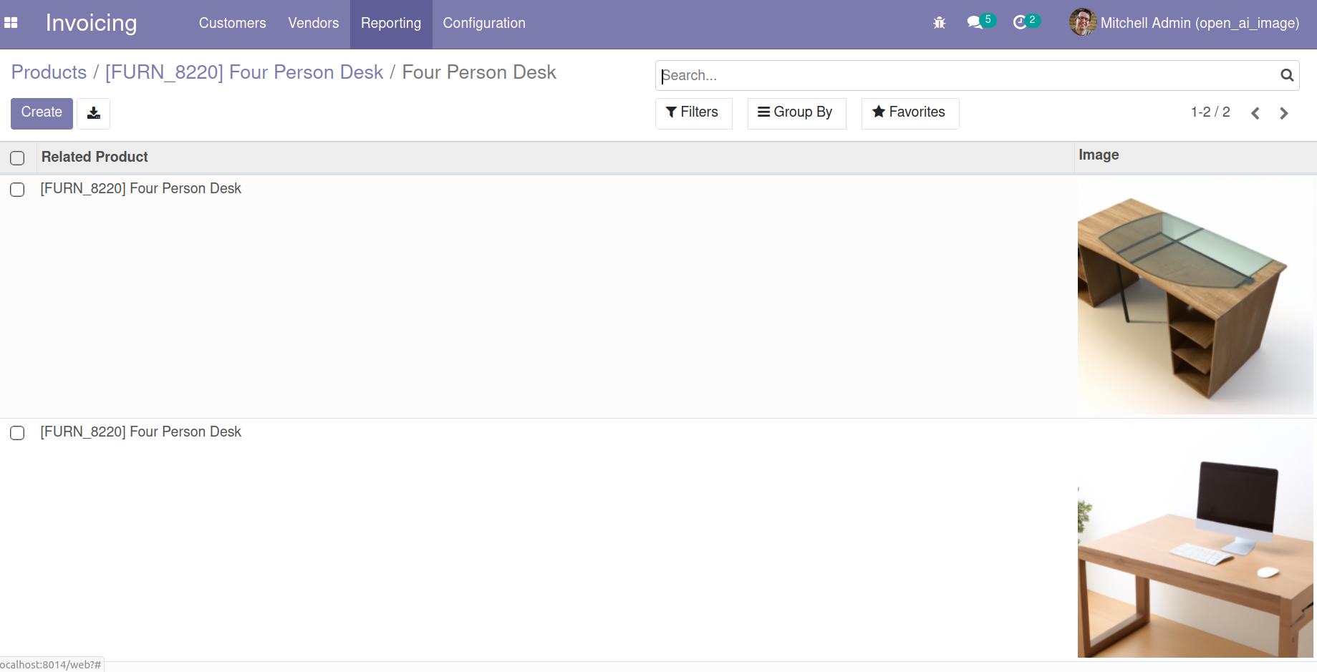Check the first Four Person Desk row checkbox
1317x672 pixels.
tap(17, 190)
